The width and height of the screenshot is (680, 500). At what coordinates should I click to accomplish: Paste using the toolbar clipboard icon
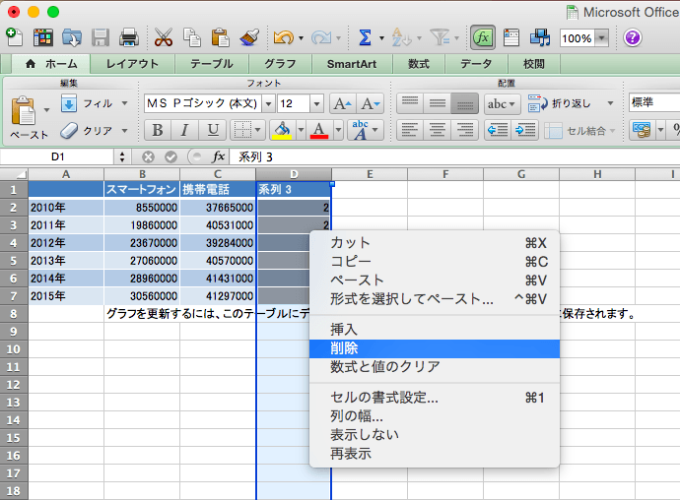[221, 37]
